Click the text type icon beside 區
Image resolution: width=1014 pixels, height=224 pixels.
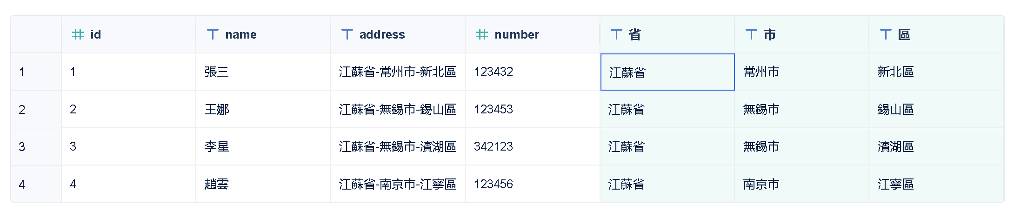coord(886,34)
